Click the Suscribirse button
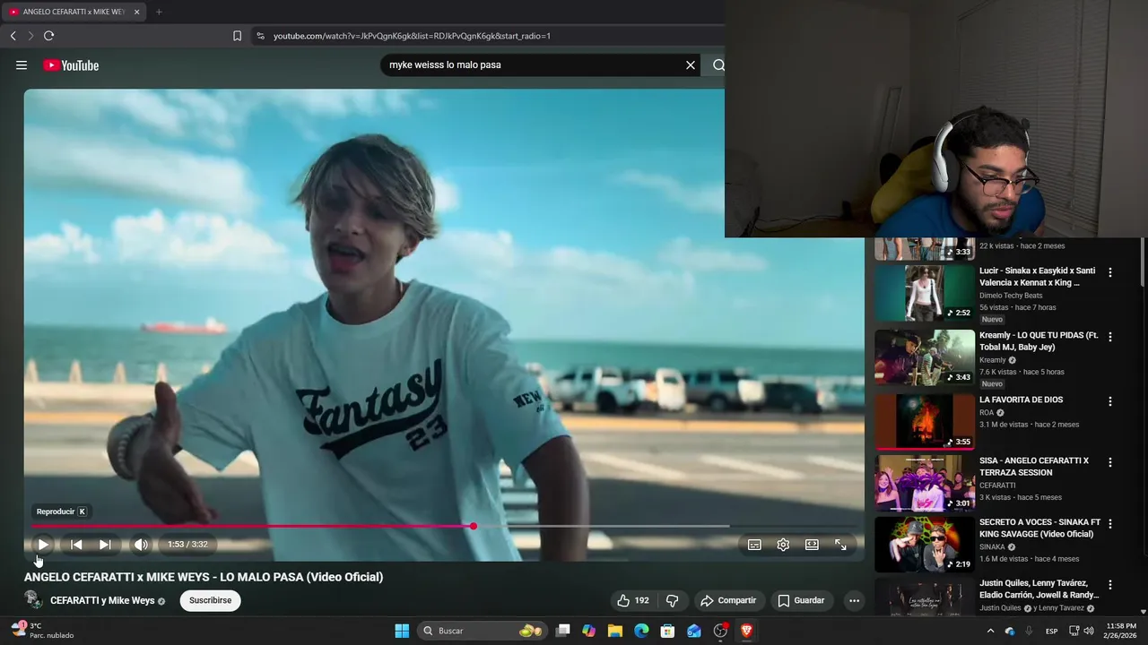The image size is (1148, 645). point(210,600)
